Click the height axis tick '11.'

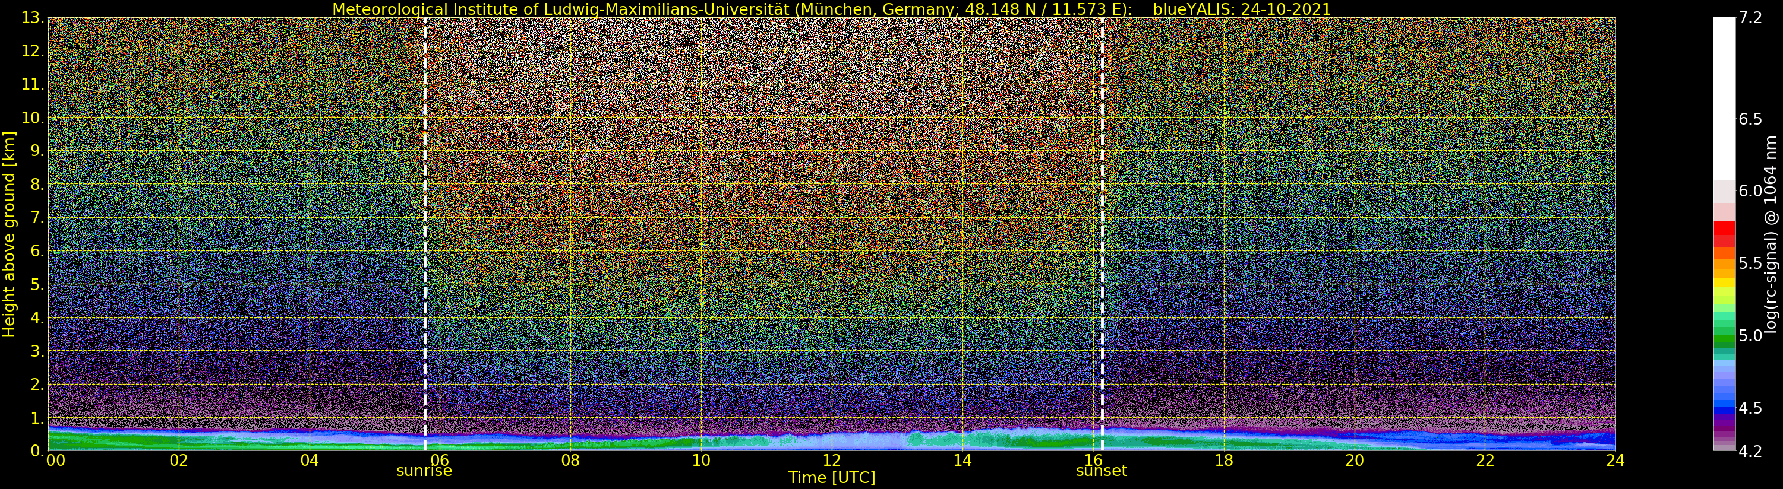pos(33,84)
